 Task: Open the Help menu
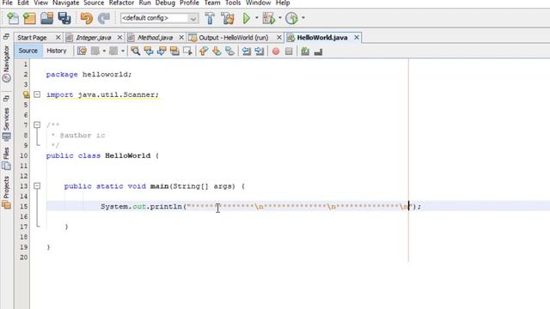coord(283,3)
